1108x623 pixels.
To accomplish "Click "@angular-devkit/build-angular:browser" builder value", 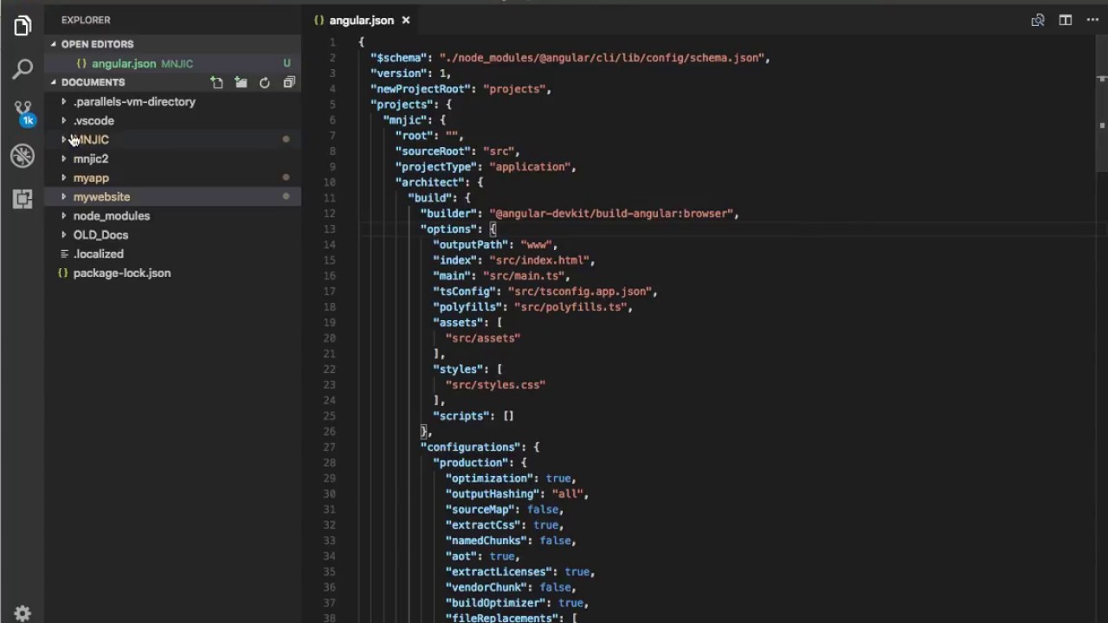I will (611, 214).
